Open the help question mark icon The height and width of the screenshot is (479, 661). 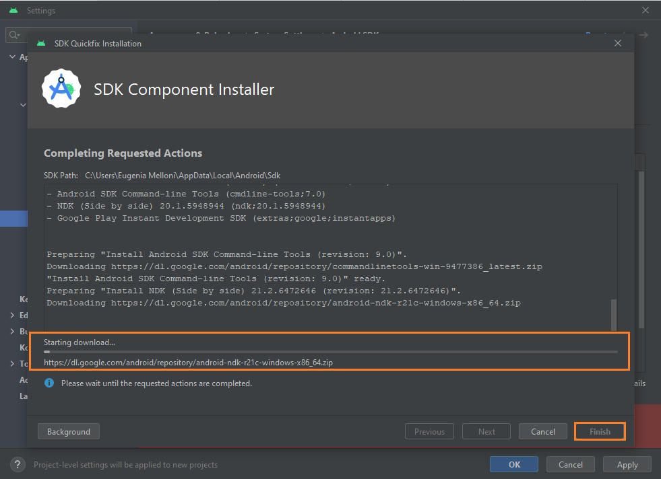coord(18,465)
